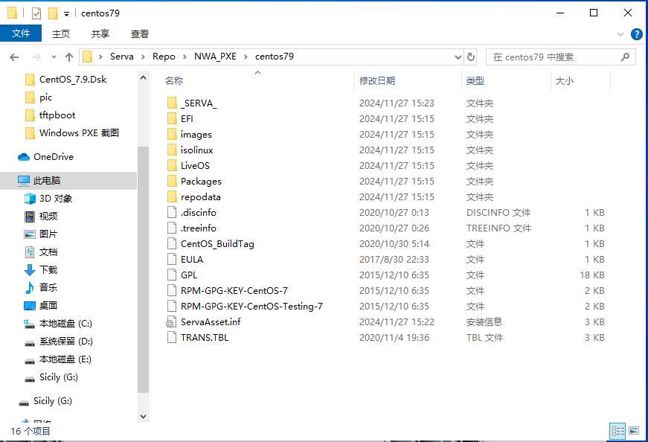
Task: Refresh the centos79 folder view
Action: tap(471, 57)
